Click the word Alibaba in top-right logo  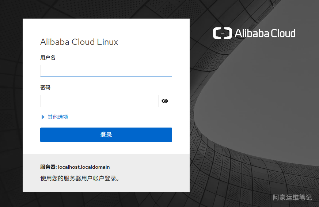252,34
